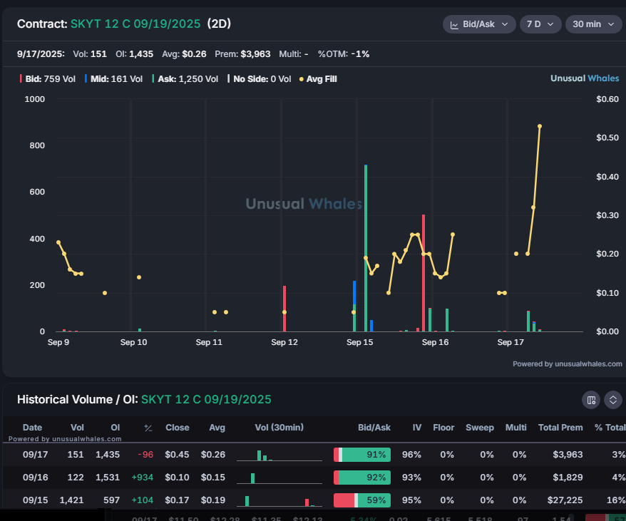Sort by the +/- change column header
This screenshot has height=521, width=626.
pyautogui.click(x=148, y=428)
